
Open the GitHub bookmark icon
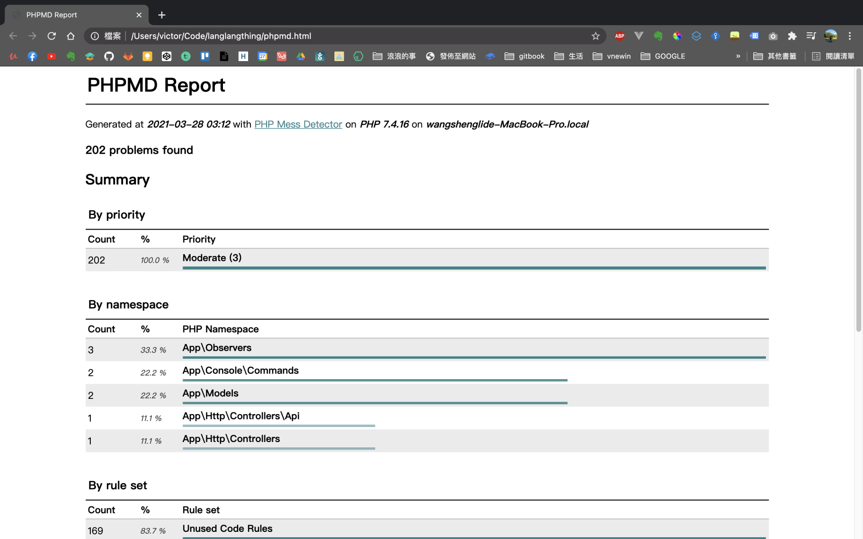point(109,56)
